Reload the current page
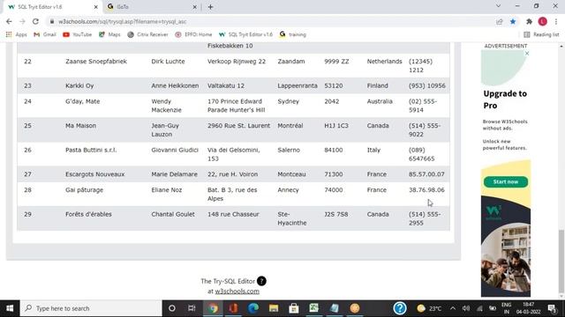The image size is (565, 317). [x=35, y=21]
